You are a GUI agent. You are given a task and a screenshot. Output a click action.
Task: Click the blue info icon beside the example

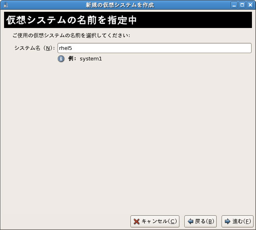pos(61,59)
